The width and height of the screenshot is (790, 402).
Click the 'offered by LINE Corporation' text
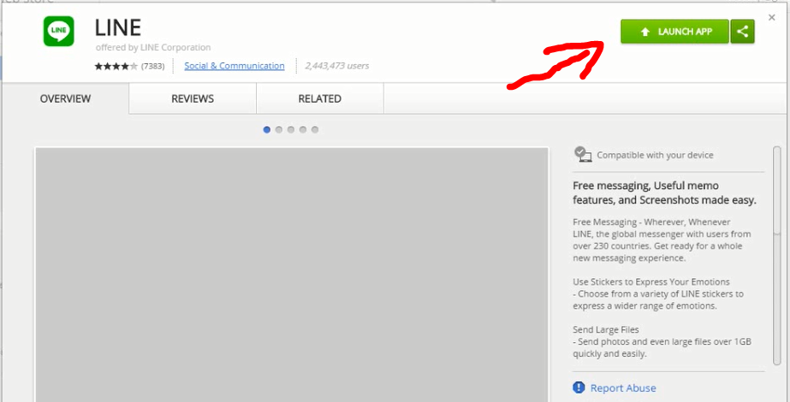point(153,47)
